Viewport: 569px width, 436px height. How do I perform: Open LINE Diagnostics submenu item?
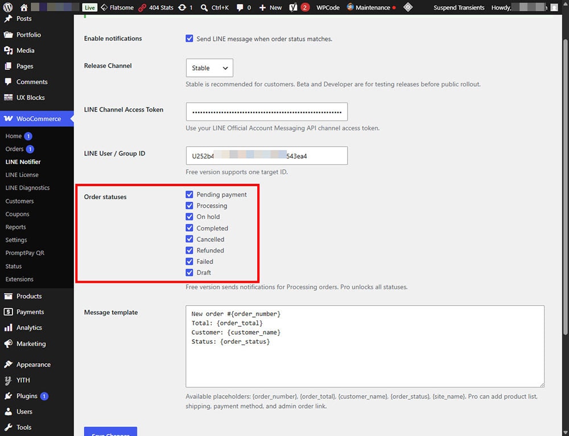(27, 188)
